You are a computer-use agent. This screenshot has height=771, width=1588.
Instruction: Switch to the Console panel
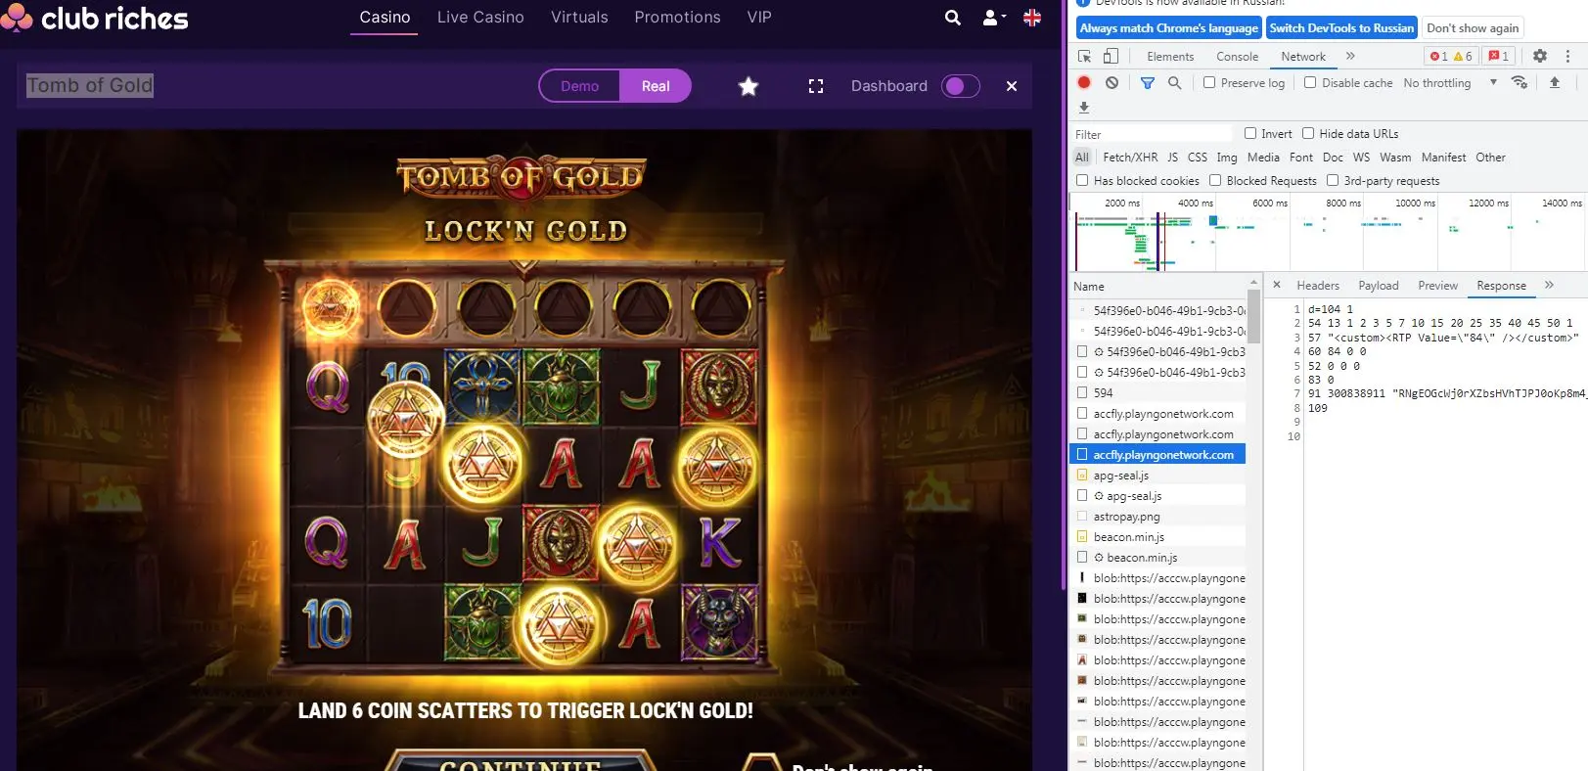tap(1237, 57)
